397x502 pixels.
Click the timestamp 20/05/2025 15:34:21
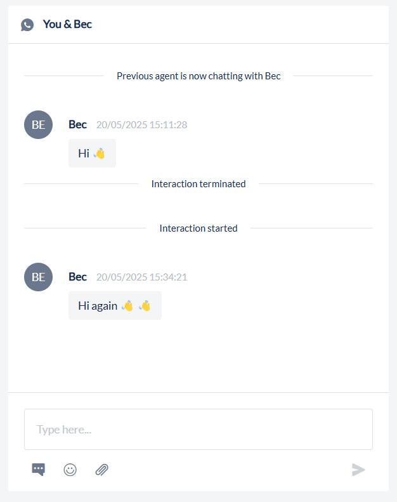tap(141, 277)
